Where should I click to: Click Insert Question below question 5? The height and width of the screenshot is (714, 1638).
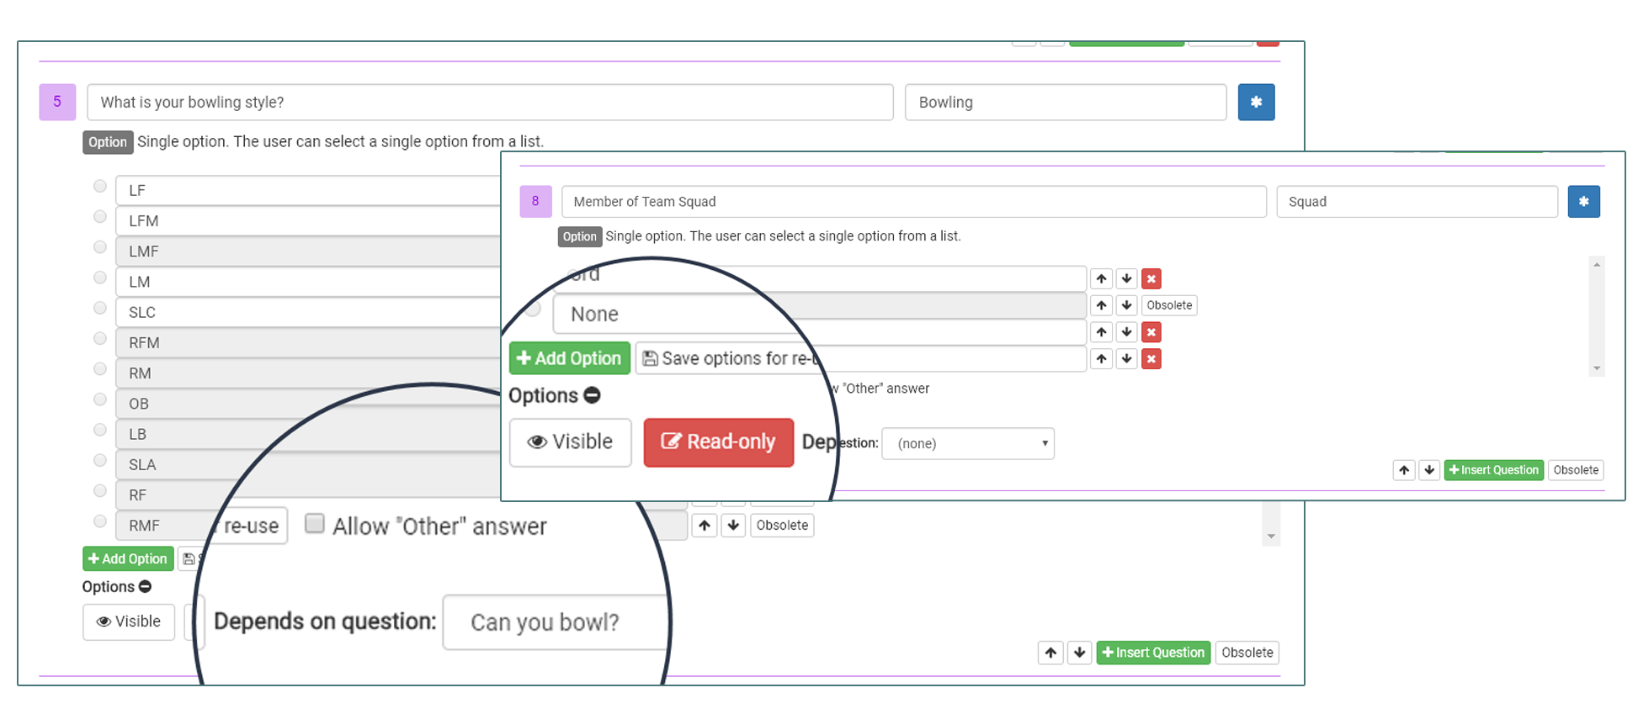1152,653
